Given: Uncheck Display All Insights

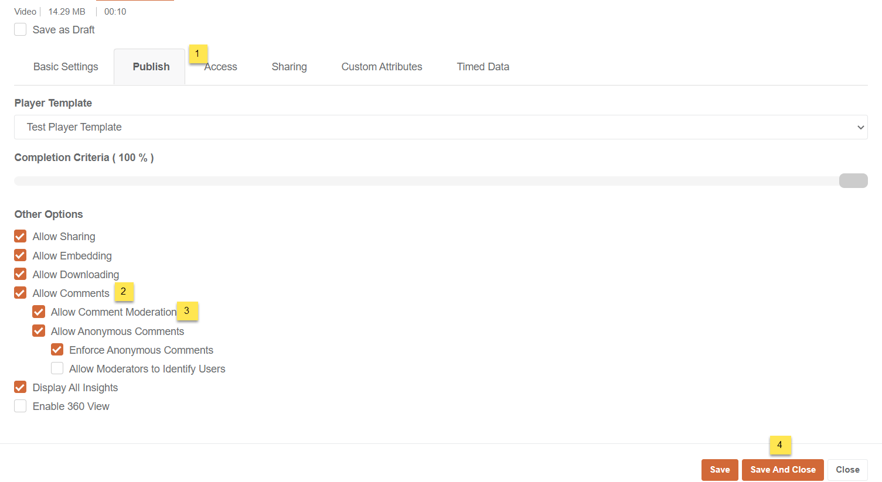Looking at the screenshot, I should coord(21,388).
